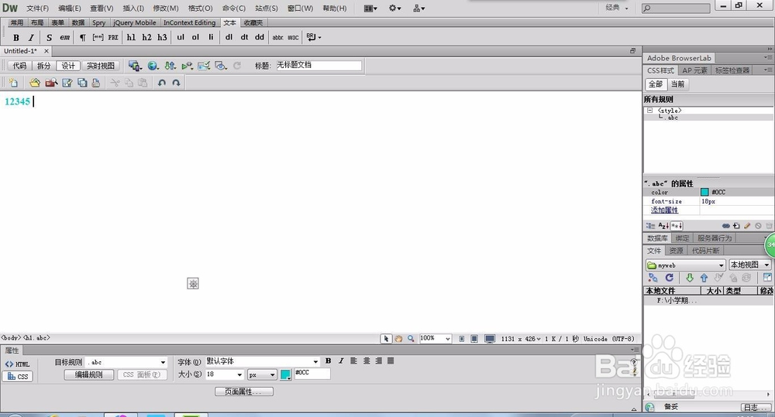Image resolution: width=775 pixels, height=417 pixels.
Task: Collapse the <style> tree node
Action: [x=650, y=111]
